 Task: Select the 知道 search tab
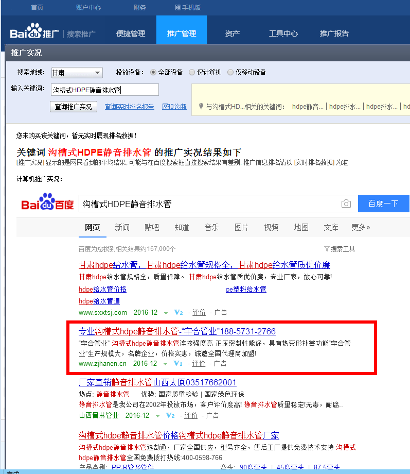click(182, 227)
